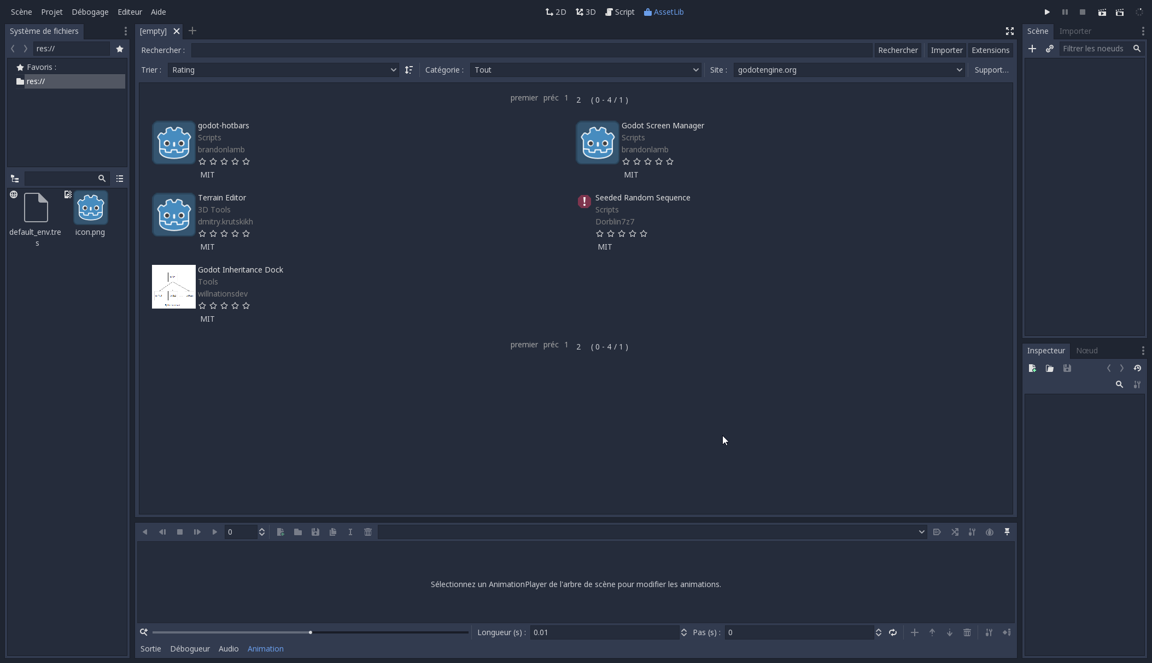Screen dimensions: 1152x663
Task: Click the Rechercher search button
Action: click(898, 50)
